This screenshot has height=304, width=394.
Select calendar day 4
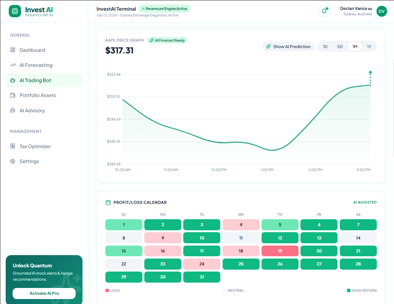pyautogui.click(x=241, y=225)
